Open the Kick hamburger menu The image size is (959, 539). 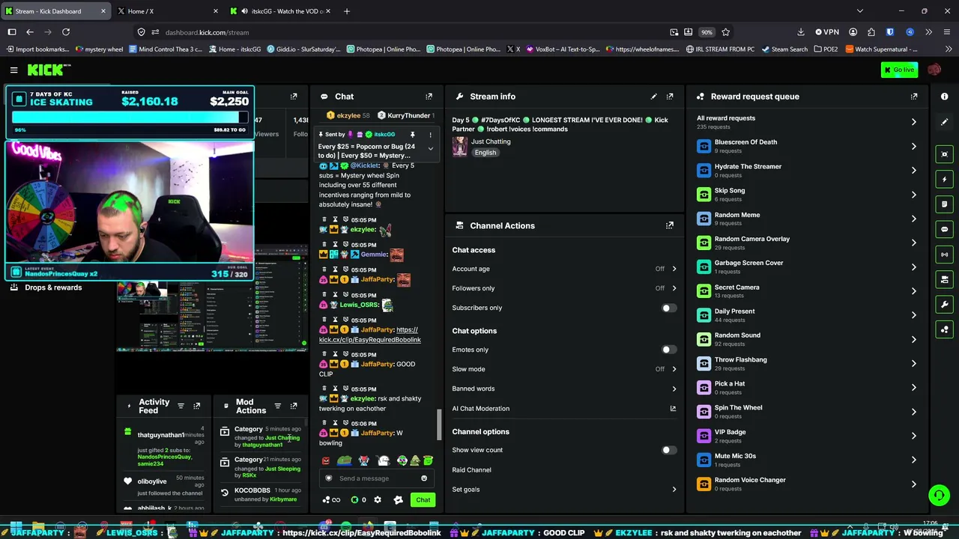[x=13, y=70]
